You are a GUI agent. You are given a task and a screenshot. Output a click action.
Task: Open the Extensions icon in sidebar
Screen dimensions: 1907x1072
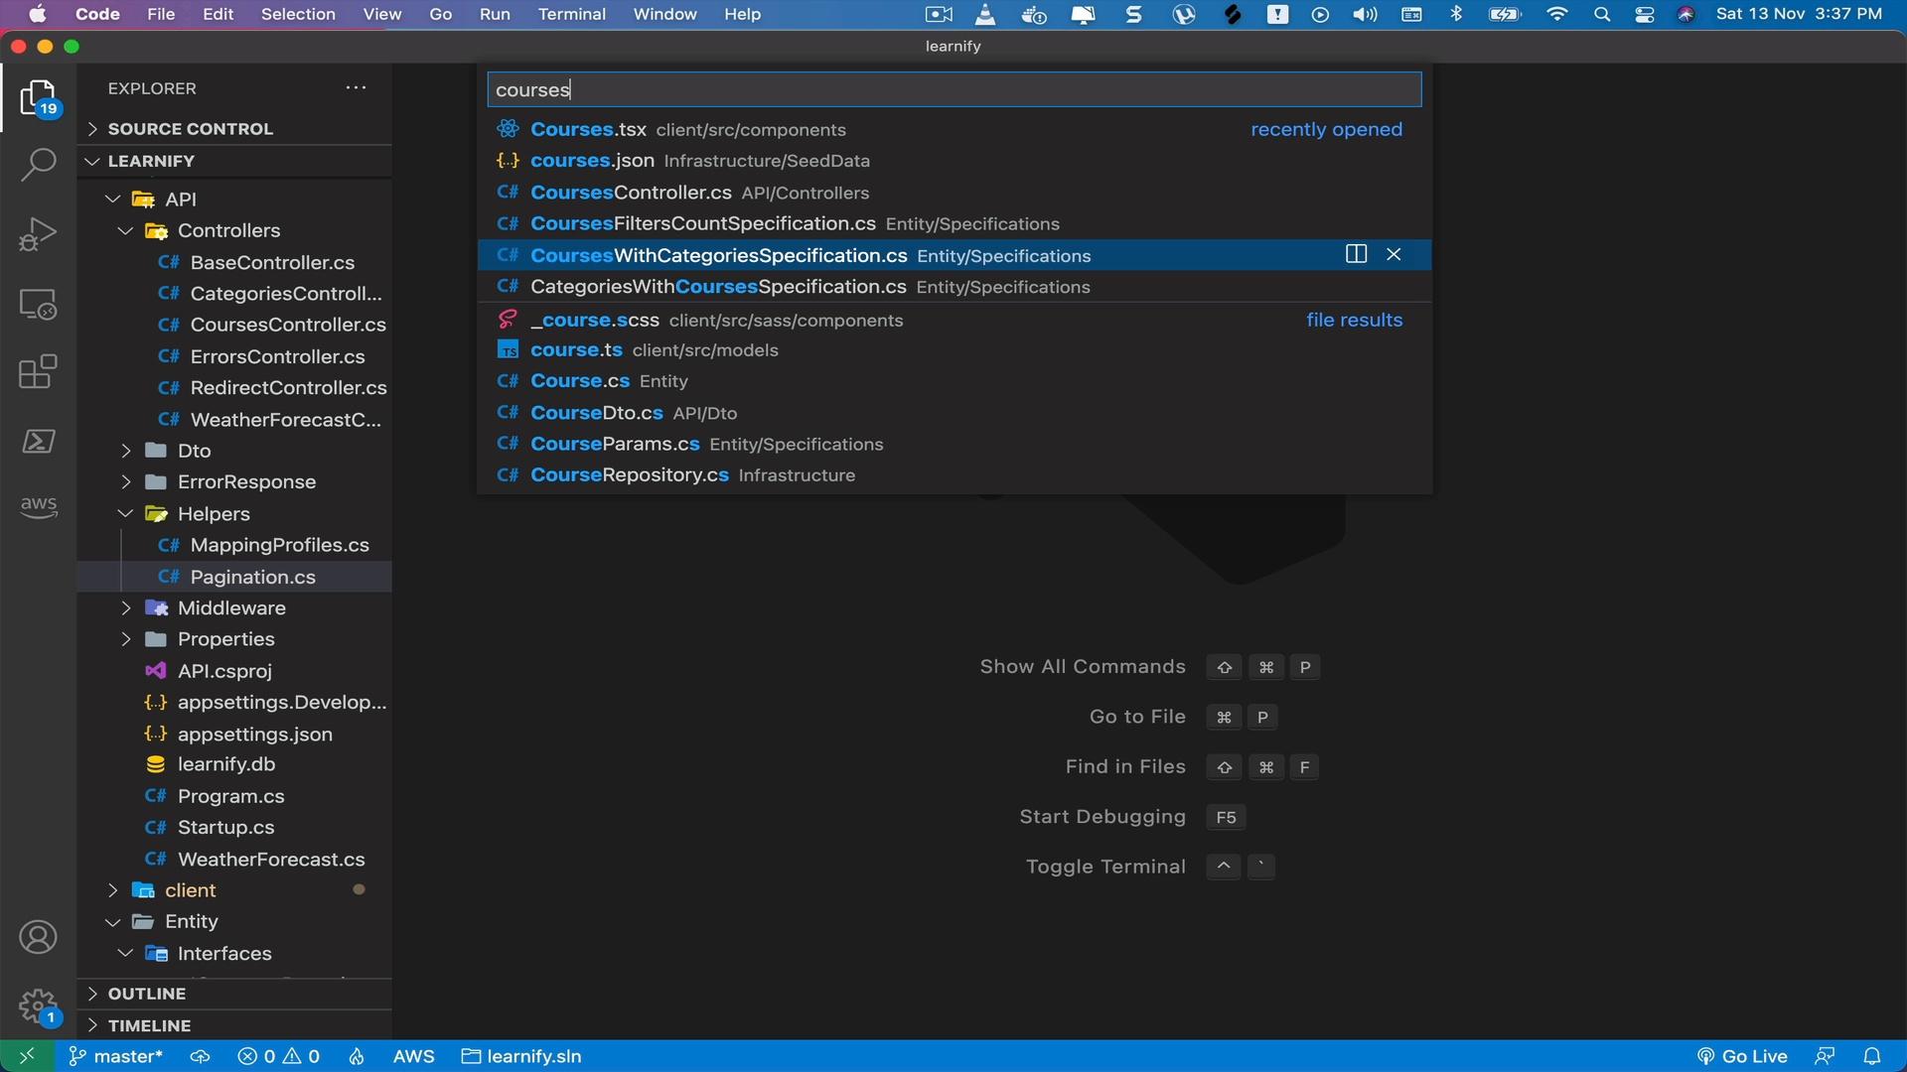(x=37, y=370)
